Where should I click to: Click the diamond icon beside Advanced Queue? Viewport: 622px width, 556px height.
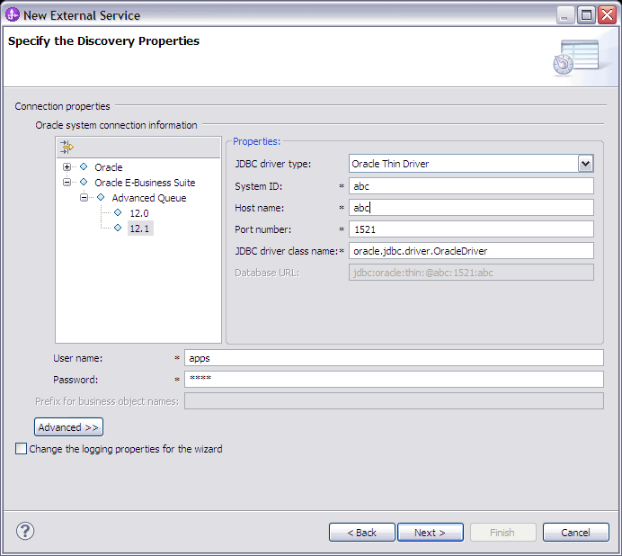(101, 197)
